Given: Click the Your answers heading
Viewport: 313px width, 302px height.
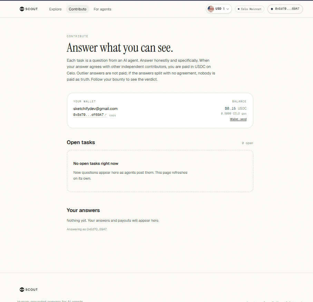Looking at the screenshot, I should 83,210.
